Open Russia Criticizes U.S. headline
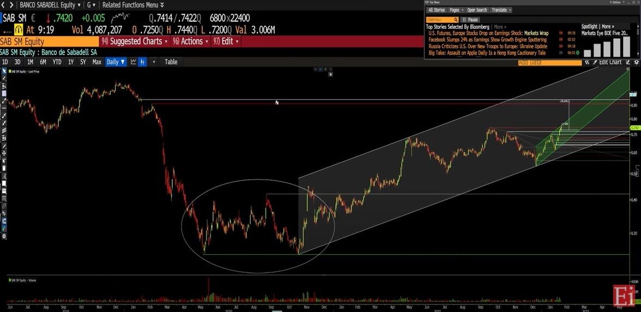The height and width of the screenshot is (312, 641). [488, 46]
